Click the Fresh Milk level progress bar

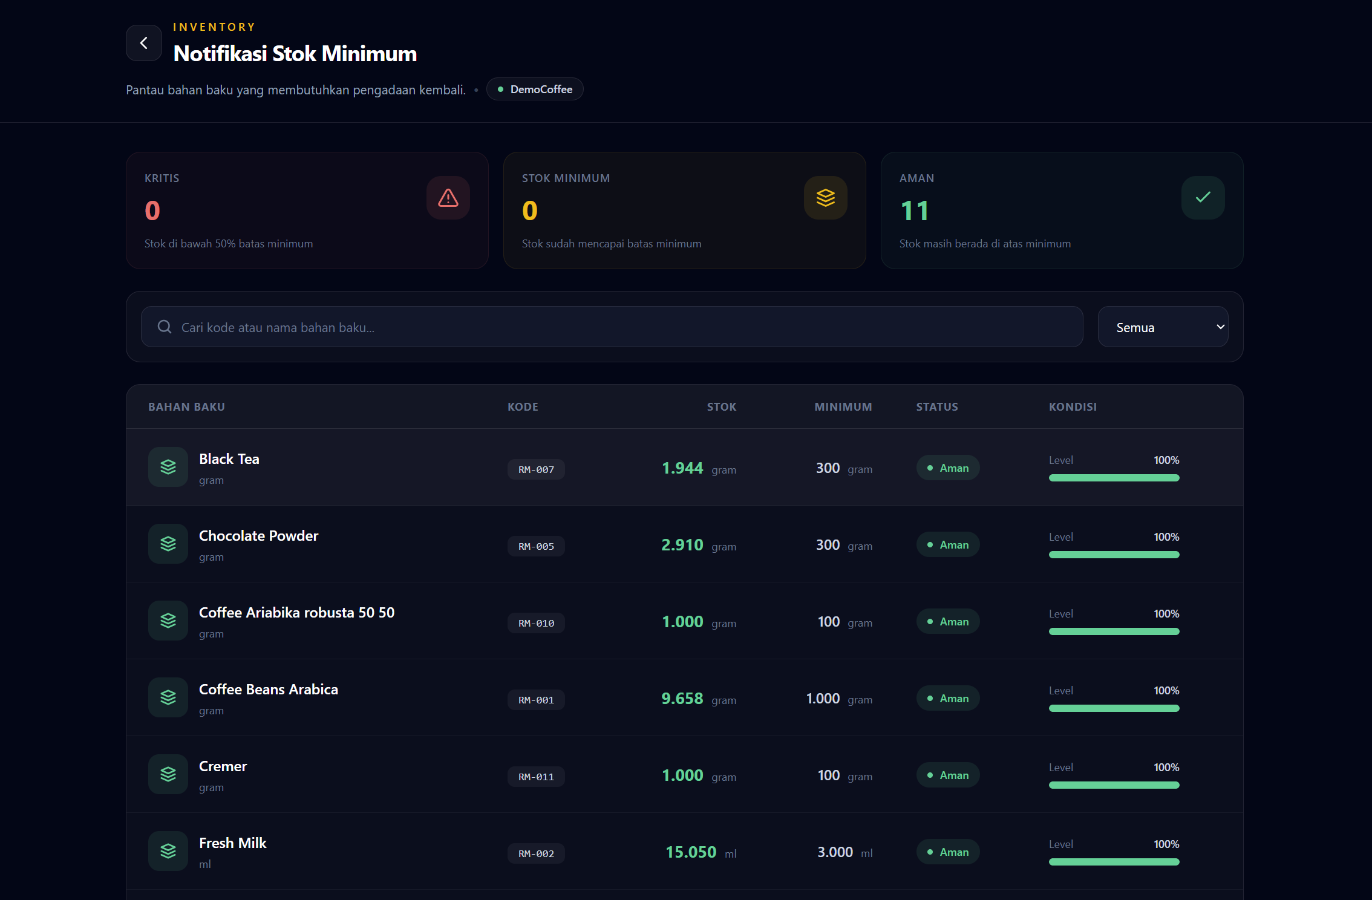point(1114,862)
